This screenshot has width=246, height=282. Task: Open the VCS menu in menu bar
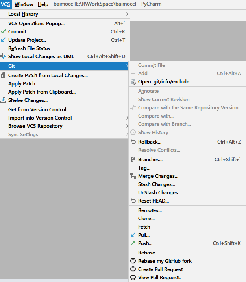point(6,4)
